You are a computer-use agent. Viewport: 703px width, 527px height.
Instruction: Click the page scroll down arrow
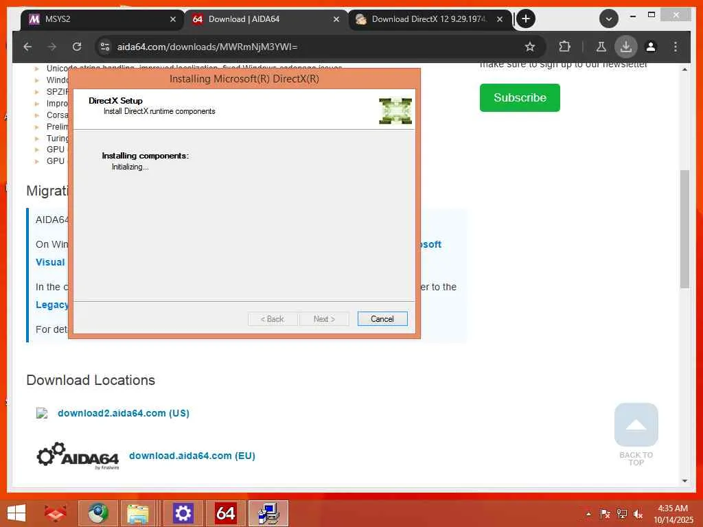point(684,481)
